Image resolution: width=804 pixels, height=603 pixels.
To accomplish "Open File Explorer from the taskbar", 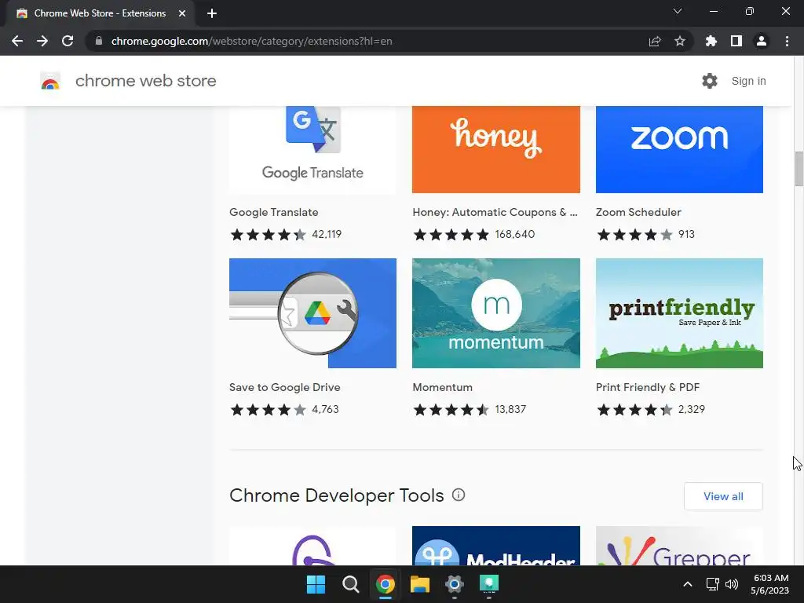I will [419, 584].
